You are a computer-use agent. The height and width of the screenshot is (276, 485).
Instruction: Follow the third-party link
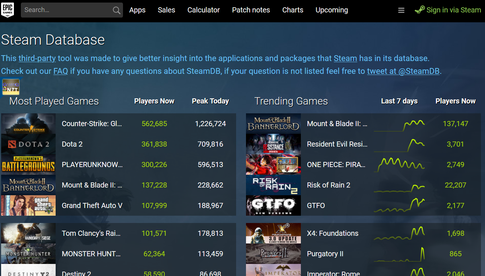tap(37, 58)
